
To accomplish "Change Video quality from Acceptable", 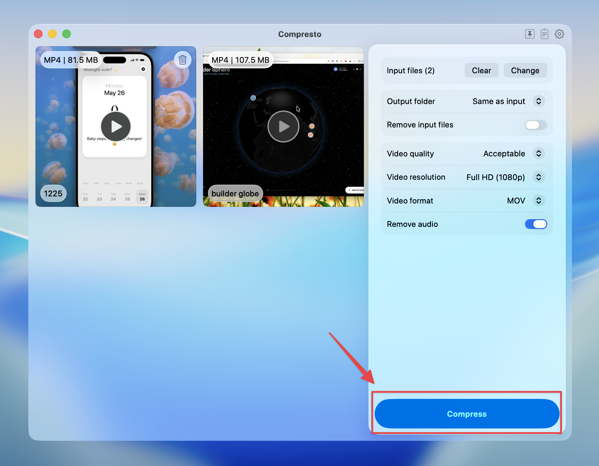I will click(x=538, y=154).
